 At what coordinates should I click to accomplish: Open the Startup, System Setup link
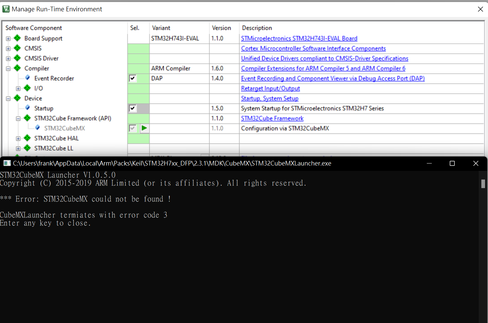tap(270, 98)
